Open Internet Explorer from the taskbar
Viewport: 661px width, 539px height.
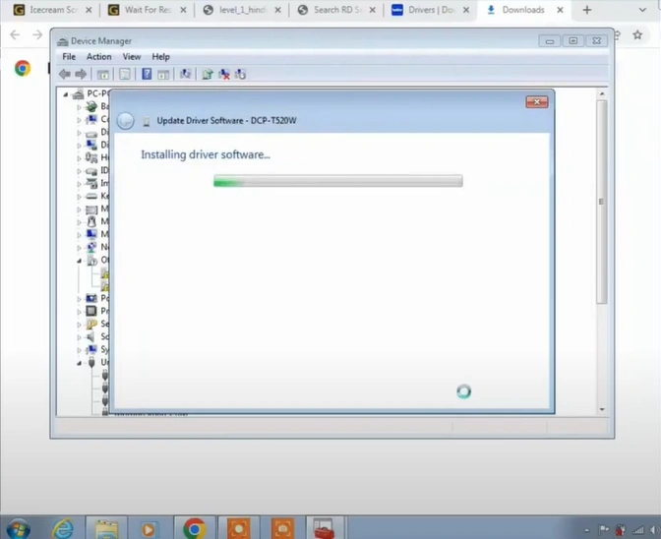tap(62, 527)
